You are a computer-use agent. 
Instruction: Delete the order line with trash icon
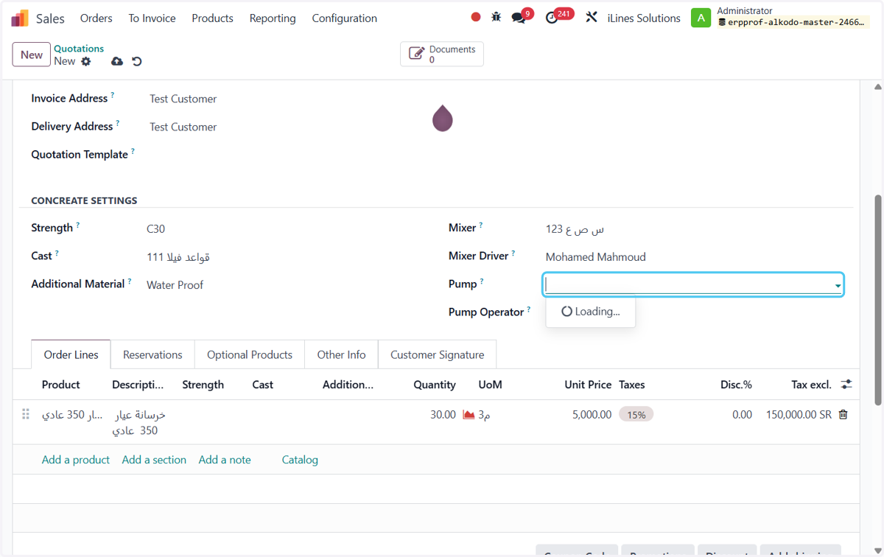[843, 415]
